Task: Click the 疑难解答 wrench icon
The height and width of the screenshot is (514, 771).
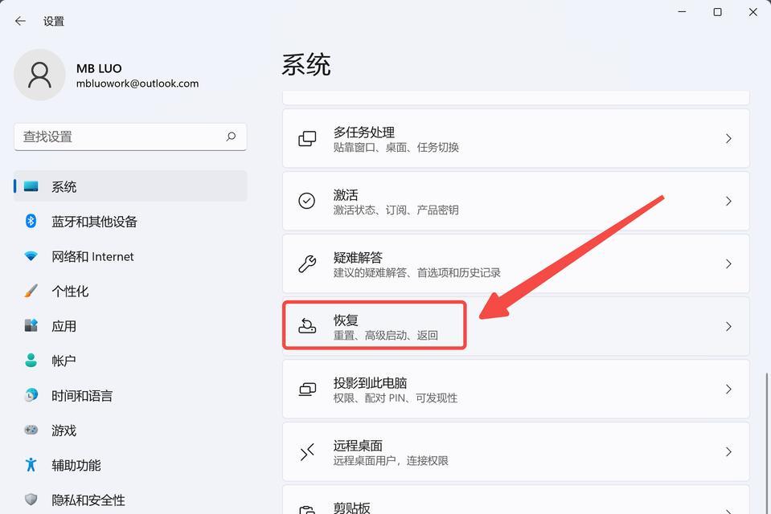Action: click(307, 264)
